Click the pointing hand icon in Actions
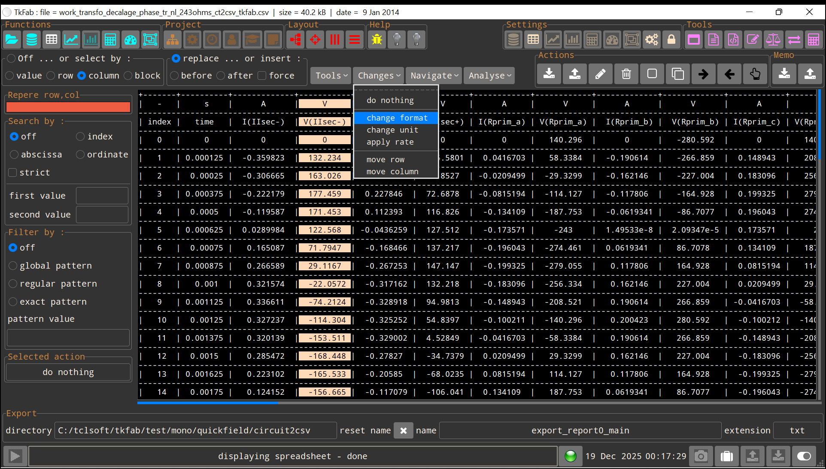The image size is (826, 469). [755, 74]
